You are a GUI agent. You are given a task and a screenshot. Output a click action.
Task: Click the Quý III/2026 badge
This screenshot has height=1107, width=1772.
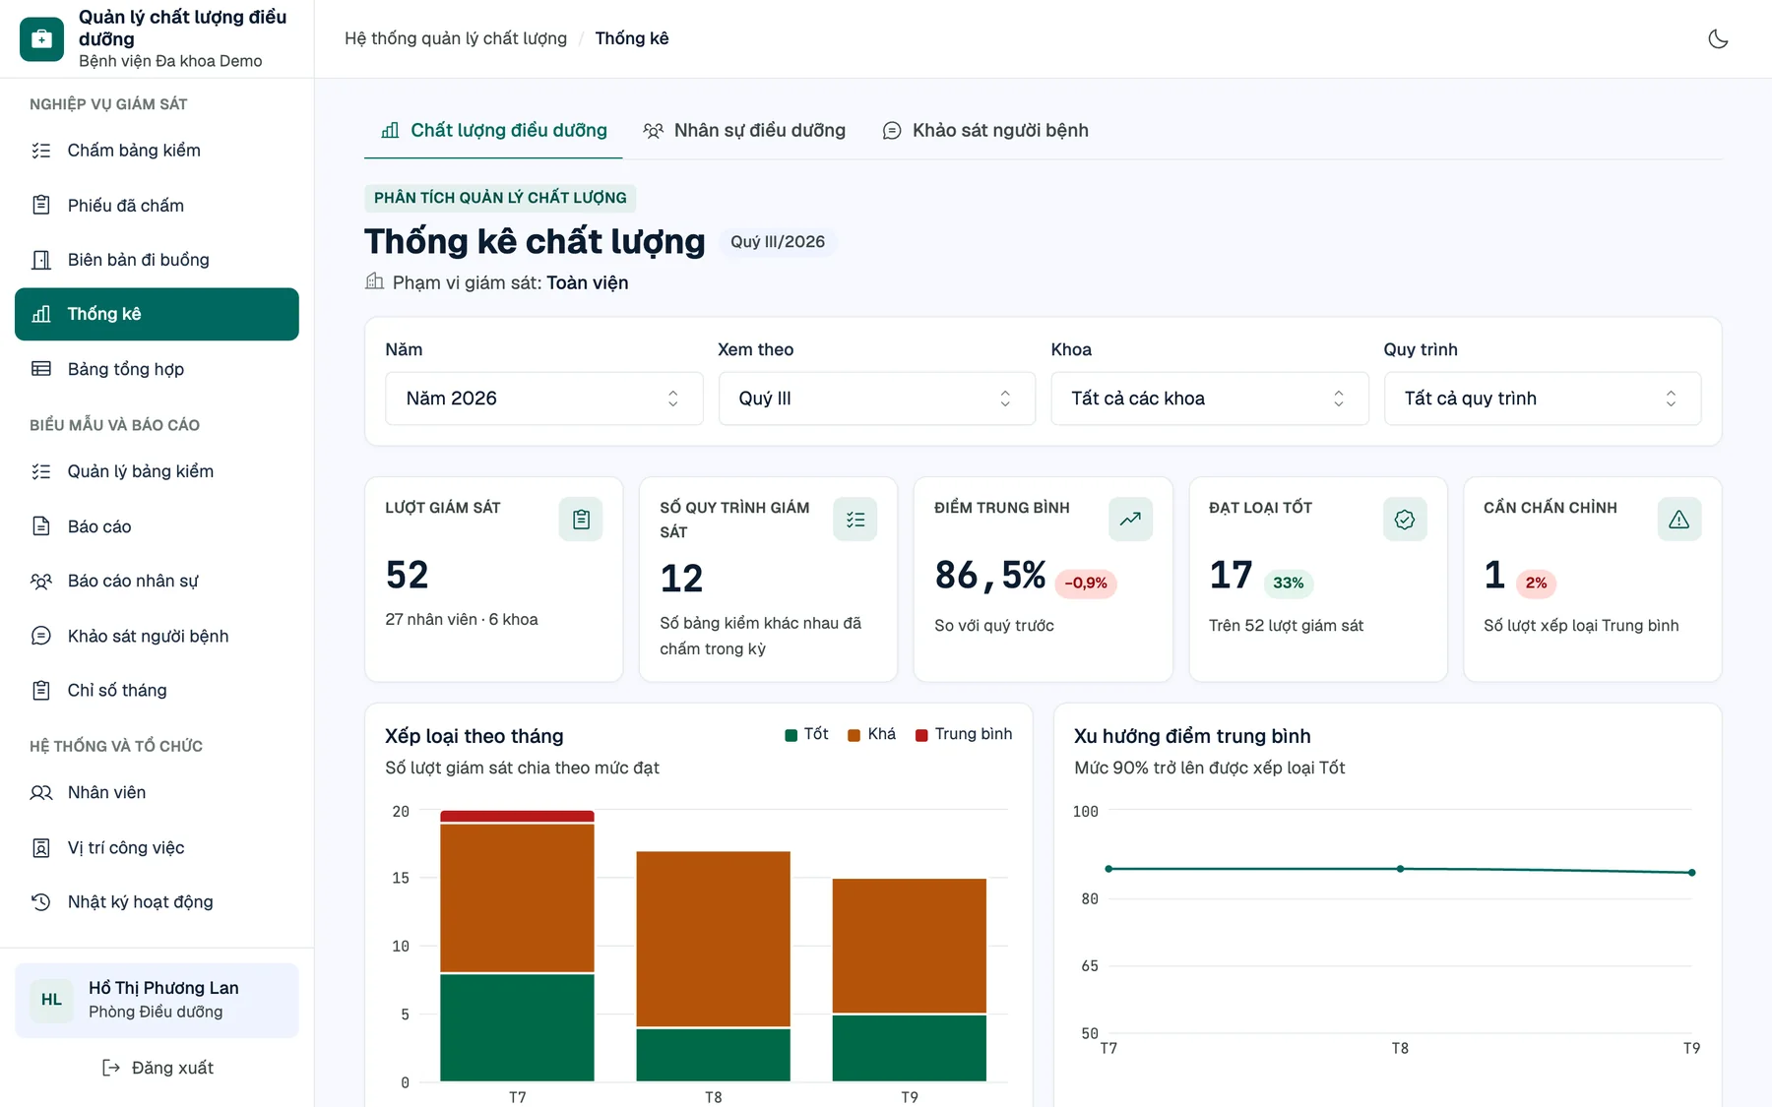[778, 242]
